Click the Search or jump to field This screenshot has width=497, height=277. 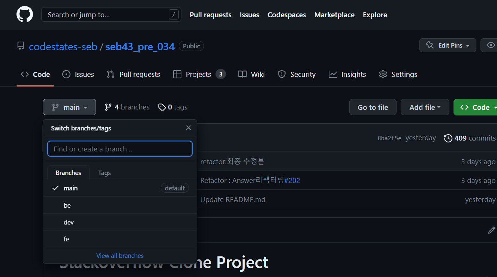111,15
